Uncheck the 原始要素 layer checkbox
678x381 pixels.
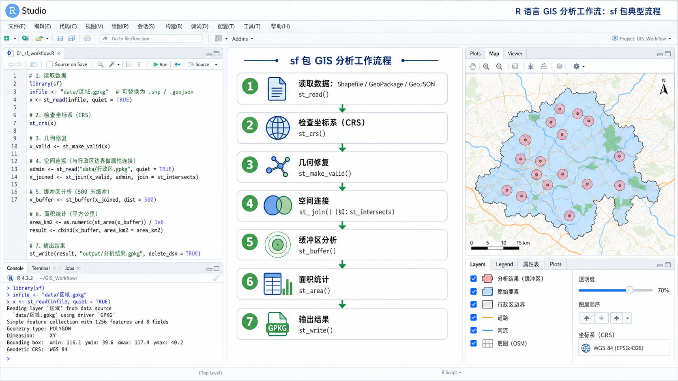[473, 292]
